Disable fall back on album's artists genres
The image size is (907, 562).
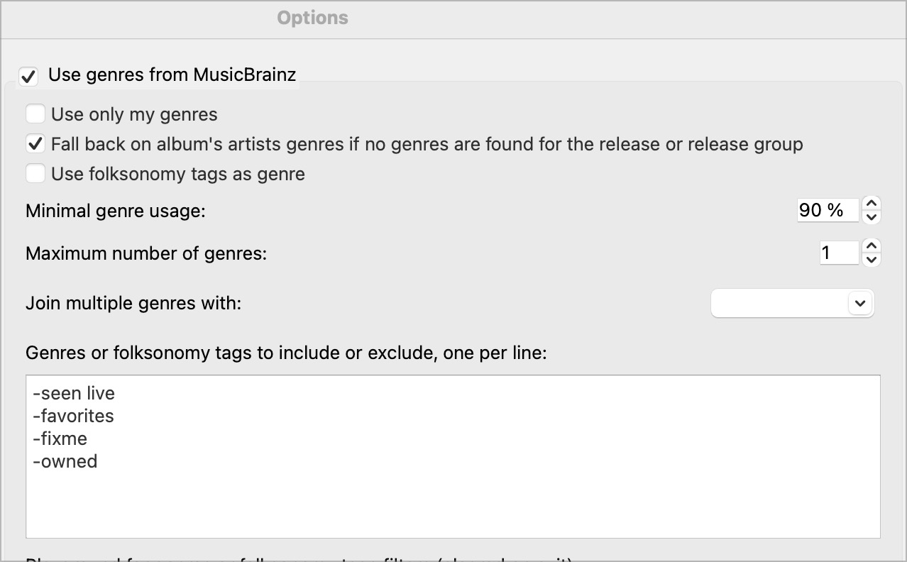pyautogui.click(x=35, y=144)
